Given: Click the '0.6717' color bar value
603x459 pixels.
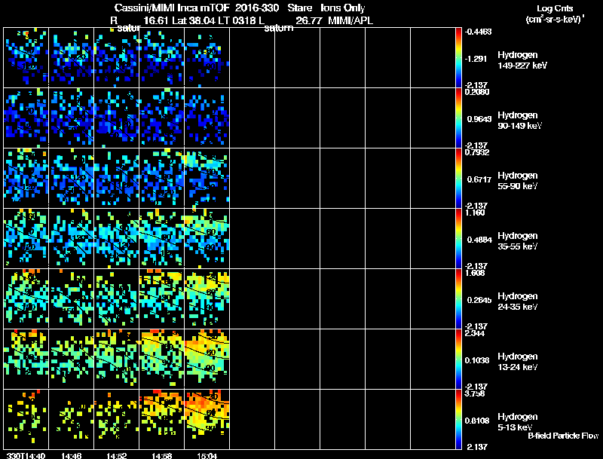Looking at the screenshot, I should pyautogui.click(x=479, y=179).
